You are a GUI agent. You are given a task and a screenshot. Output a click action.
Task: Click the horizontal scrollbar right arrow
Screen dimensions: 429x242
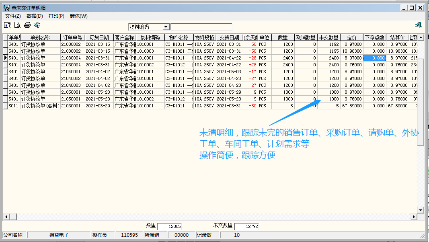click(x=413, y=217)
